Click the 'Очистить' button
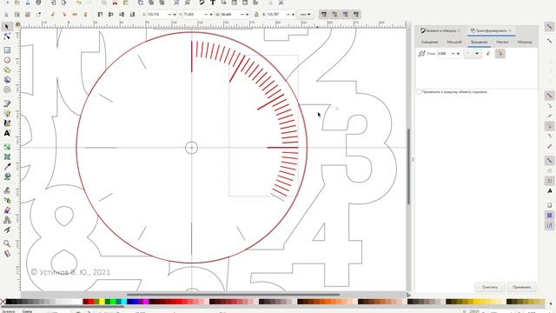This screenshot has height=313, width=556. coord(490,287)
